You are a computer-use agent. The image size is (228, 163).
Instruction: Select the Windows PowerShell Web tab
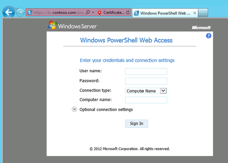pyautogui.click(x=165, y=13)
